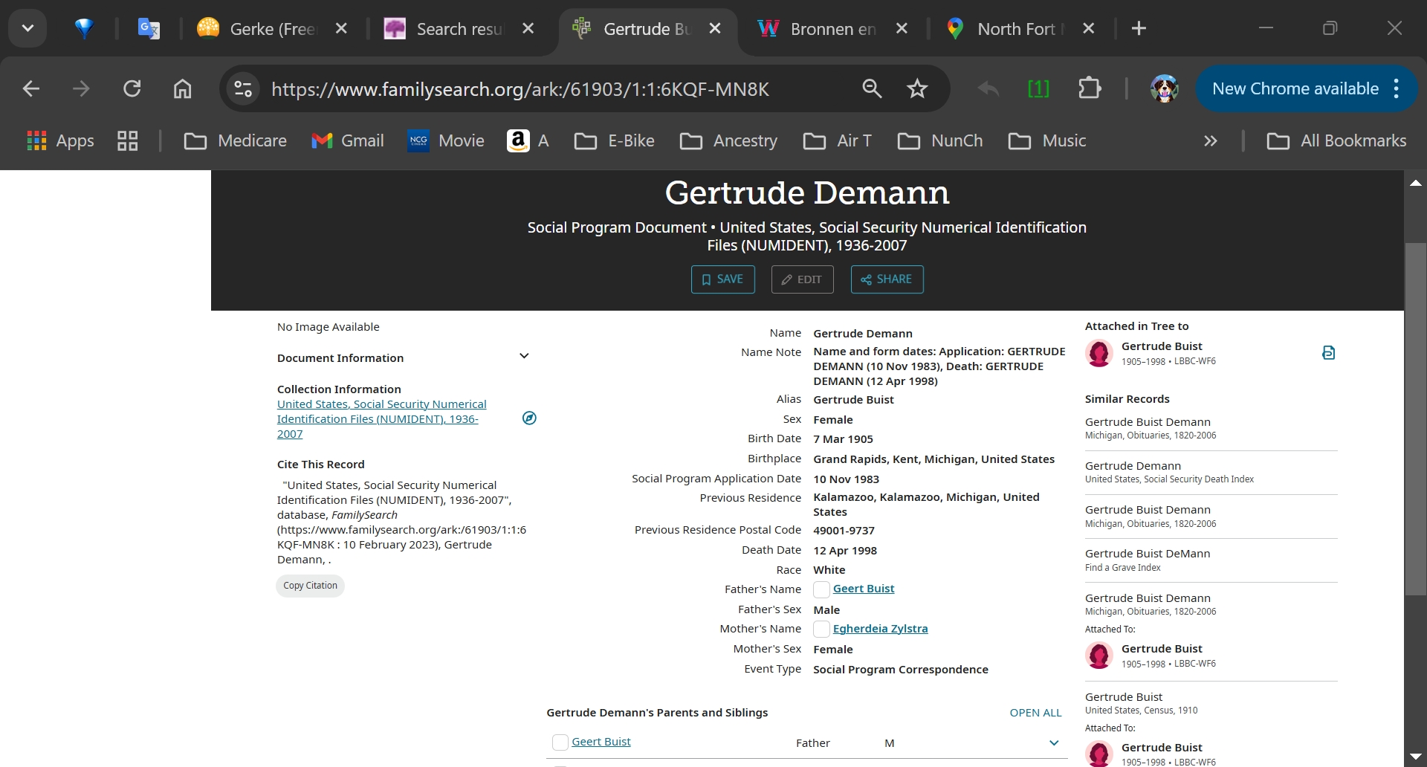Go forward to next page
Viewport: 1427px width, 767px height.
pyautogui.click(x=81, y=88)
